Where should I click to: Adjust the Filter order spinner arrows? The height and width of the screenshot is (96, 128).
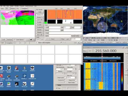tap(75, 69)
